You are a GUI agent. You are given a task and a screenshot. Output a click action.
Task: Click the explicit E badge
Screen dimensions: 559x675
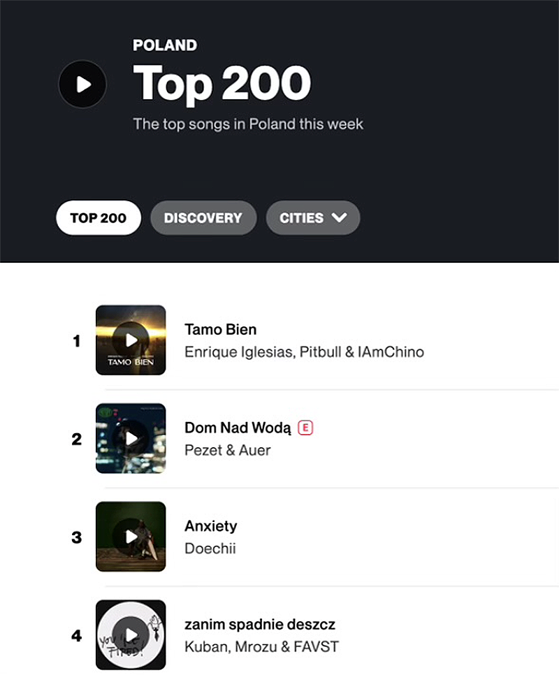pyautogui.click(x=305, y=428)
